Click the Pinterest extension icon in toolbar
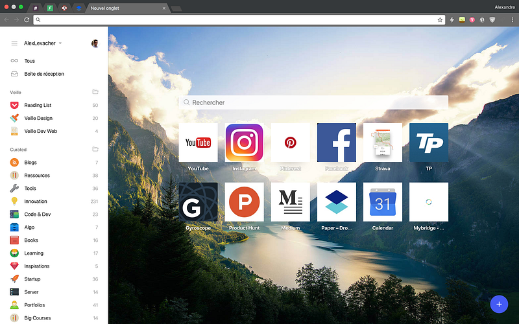This screenshot has width=519, height=324. 482,20
